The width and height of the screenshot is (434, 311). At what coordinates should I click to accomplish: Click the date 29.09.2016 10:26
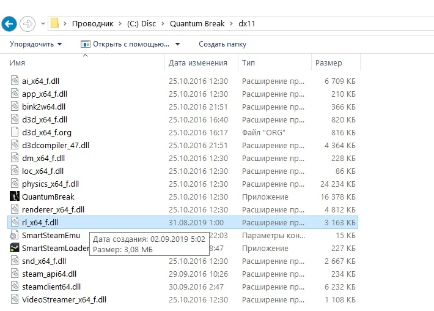(199, 274)
